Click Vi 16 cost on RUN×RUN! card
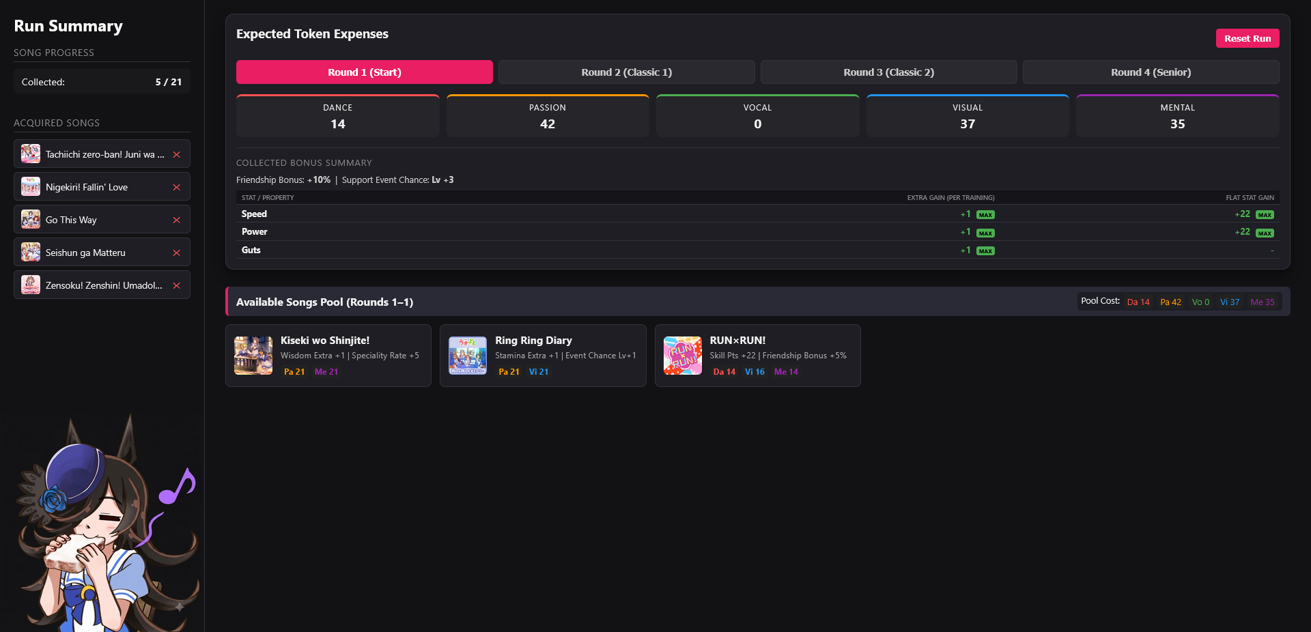1311x632 pixels. tap(755, 372)
